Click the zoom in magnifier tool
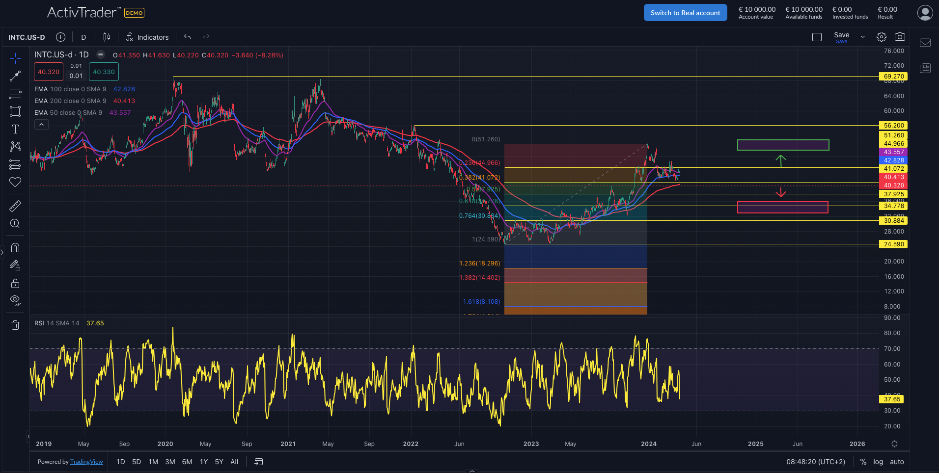Viewport: 939px width, 473px height. [x=15, y=224]
